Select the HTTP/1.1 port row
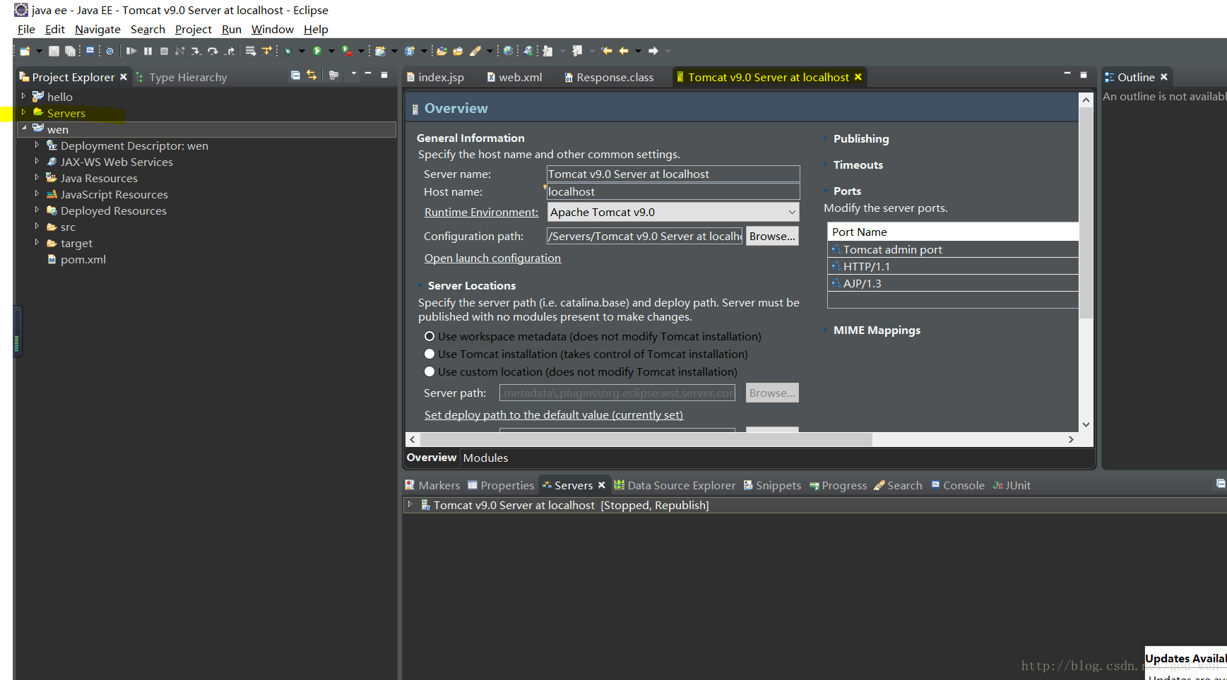The image size is (1227, 680). click(953, 266)
